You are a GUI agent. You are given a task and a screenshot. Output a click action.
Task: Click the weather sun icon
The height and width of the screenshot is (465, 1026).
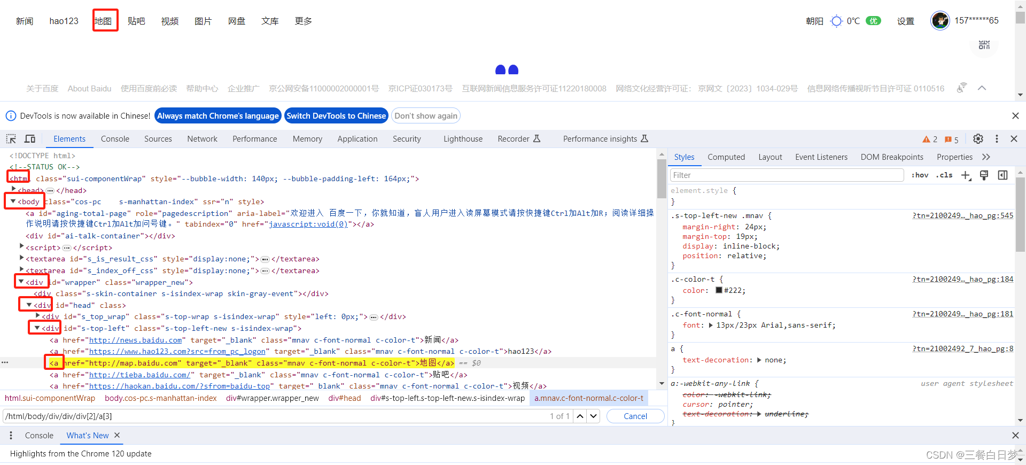pos(836,21)
